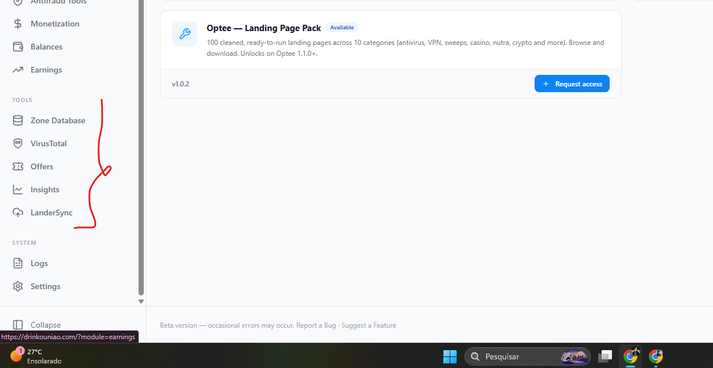Open the Logs page

[39, 263]
